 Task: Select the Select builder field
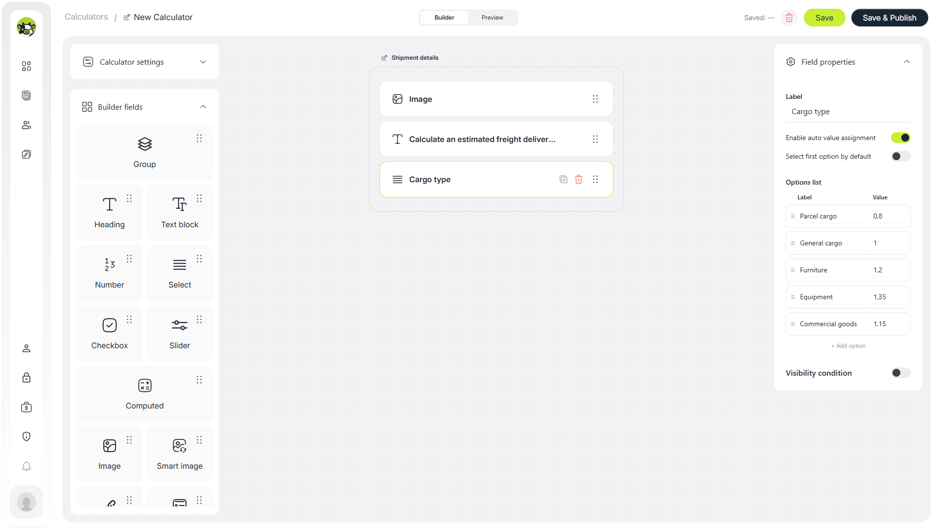pyautogui.click(x=180, y=273)
